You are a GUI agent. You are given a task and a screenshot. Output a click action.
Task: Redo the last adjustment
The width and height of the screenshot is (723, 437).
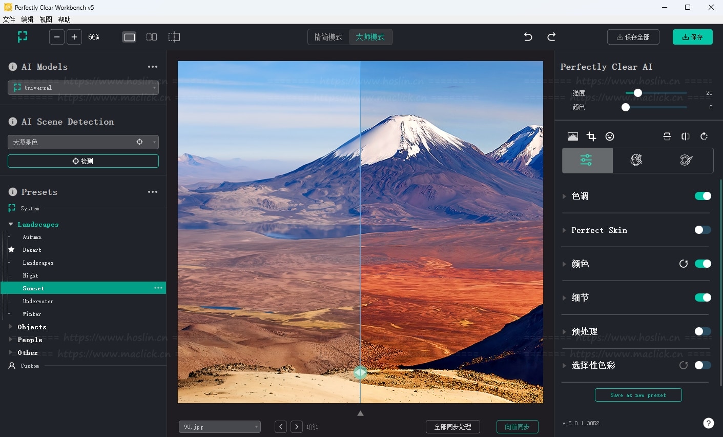click(x=551, y=37)
